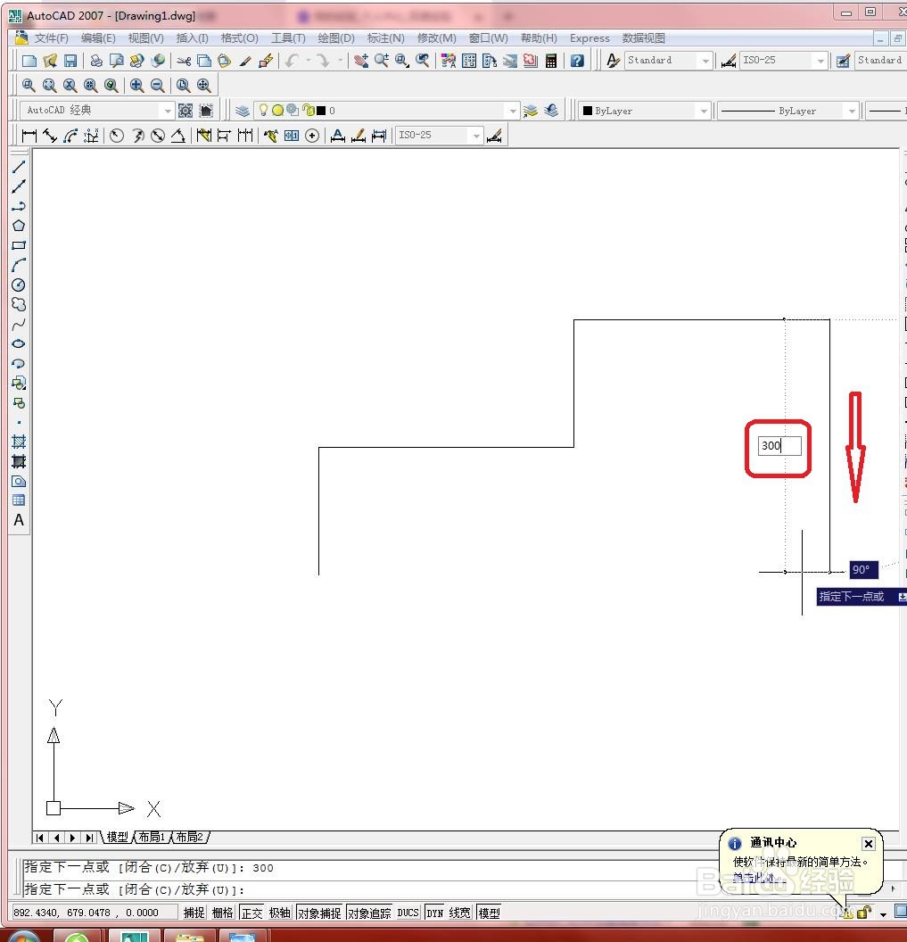Open the ByLayer color dropdown
This screenshot has width=907, height=942.
click(x=704, y=112)
